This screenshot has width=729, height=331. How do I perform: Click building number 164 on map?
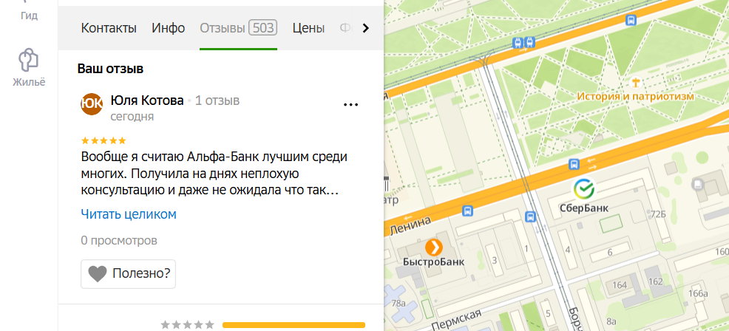tap(620, 284)
